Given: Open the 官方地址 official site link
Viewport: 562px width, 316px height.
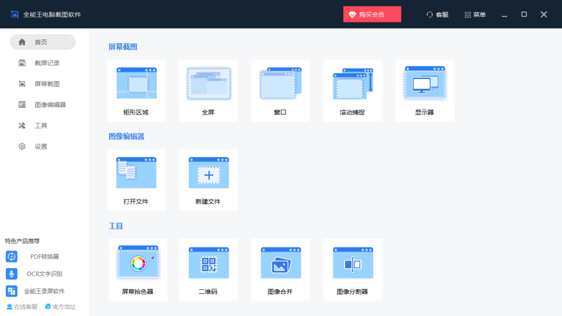Looking at the screenshot, I should (60, 307).
